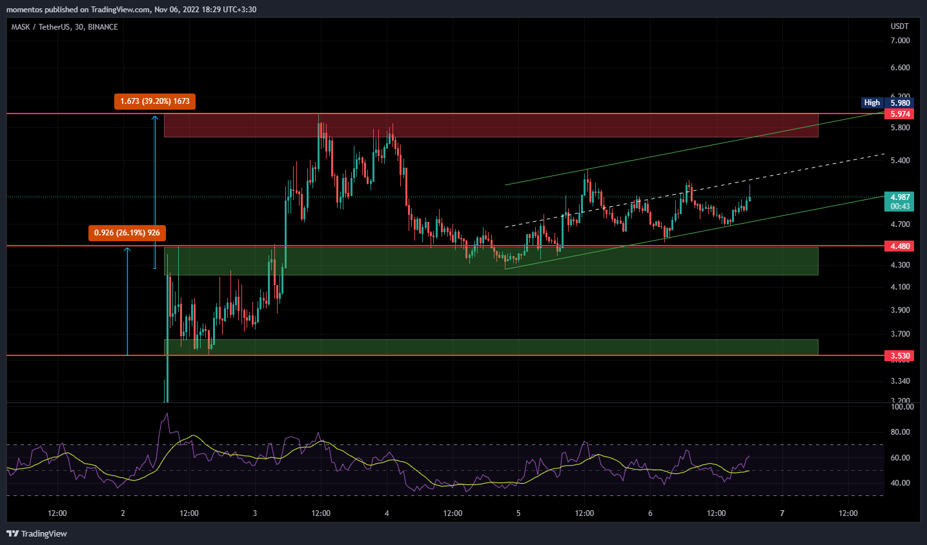Click the RSI 40.00 axis value
Screen dimensions: 927x545
coord(900,483)
